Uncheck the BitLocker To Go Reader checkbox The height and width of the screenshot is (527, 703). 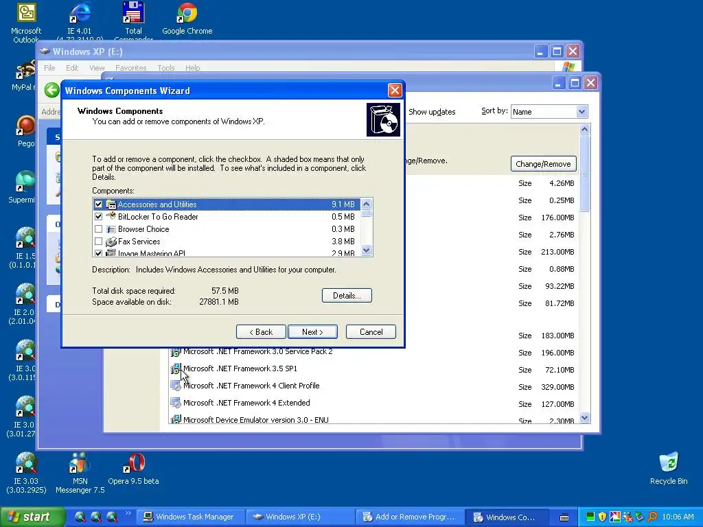pos(99,217)
